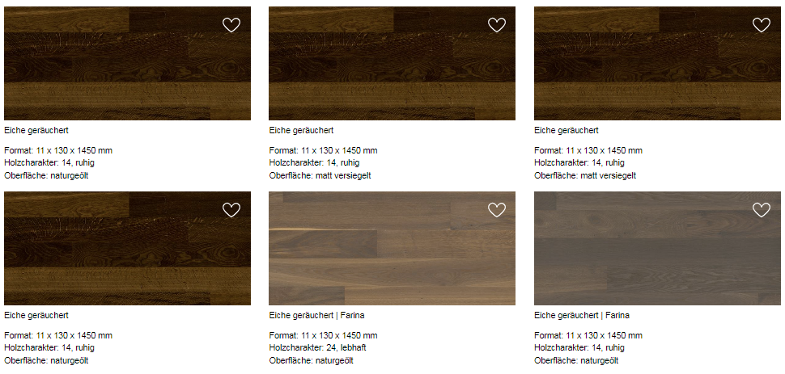Add the third top-row product to wishlist
785x374 pixels.
[x=762, y=25]
